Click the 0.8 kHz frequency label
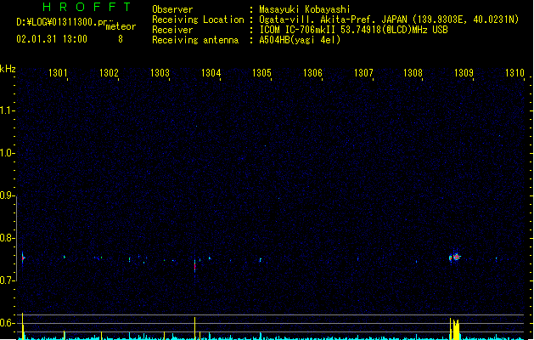This screenshot has width=534, height=340. point(6,238)
